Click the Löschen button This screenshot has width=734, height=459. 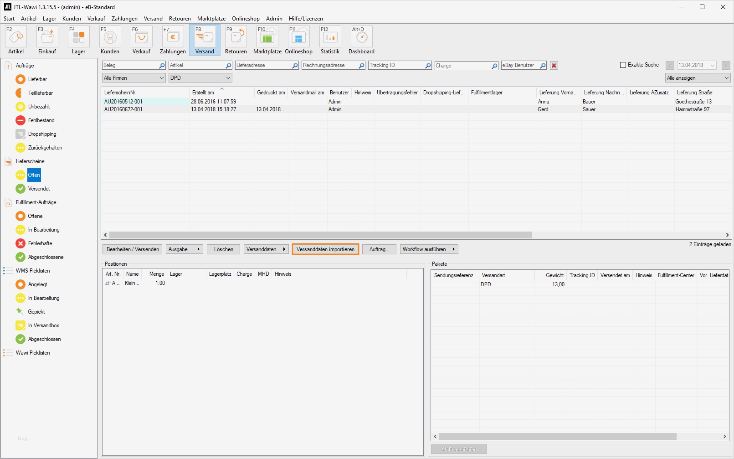coord(224,249)
